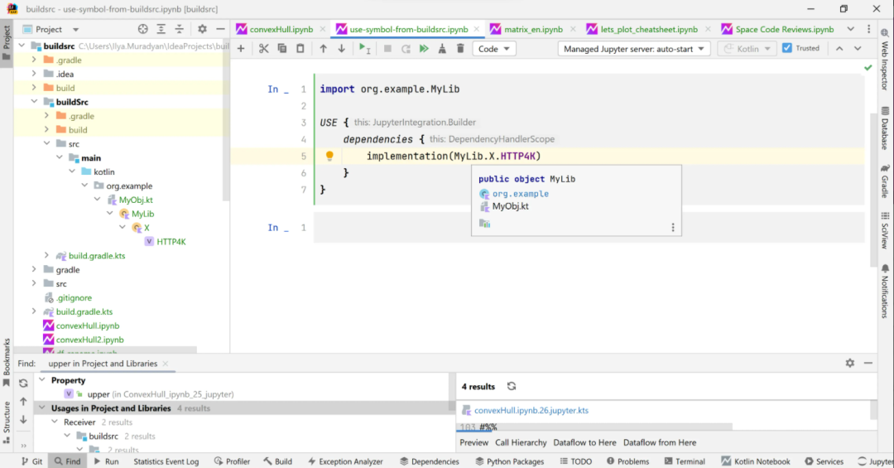Clear outputs with the broom icon
This screenshot has height=468, width=894.
442,49
